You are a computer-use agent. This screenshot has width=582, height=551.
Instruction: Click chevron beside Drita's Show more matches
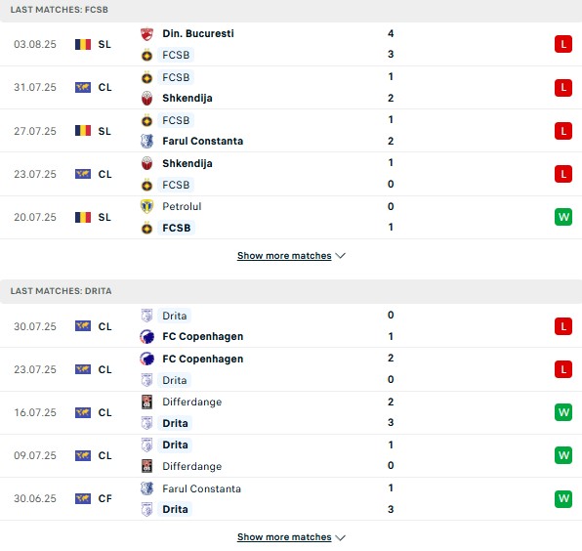pos(340,537)
